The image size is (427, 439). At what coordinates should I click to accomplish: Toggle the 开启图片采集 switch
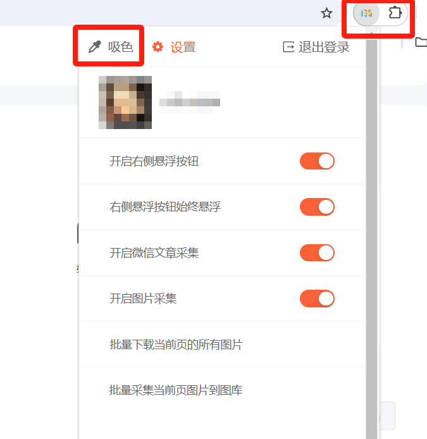point(317,299)
